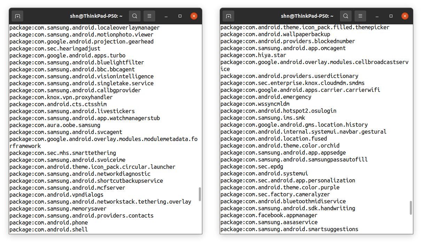This screenshot has height=244, width=422.
Task: Click package:com.android.providers.blockednumber line
Action: click(x=288, y=41)
